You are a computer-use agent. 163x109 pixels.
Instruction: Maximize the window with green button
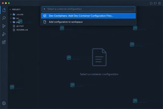(x=9, y=3)
